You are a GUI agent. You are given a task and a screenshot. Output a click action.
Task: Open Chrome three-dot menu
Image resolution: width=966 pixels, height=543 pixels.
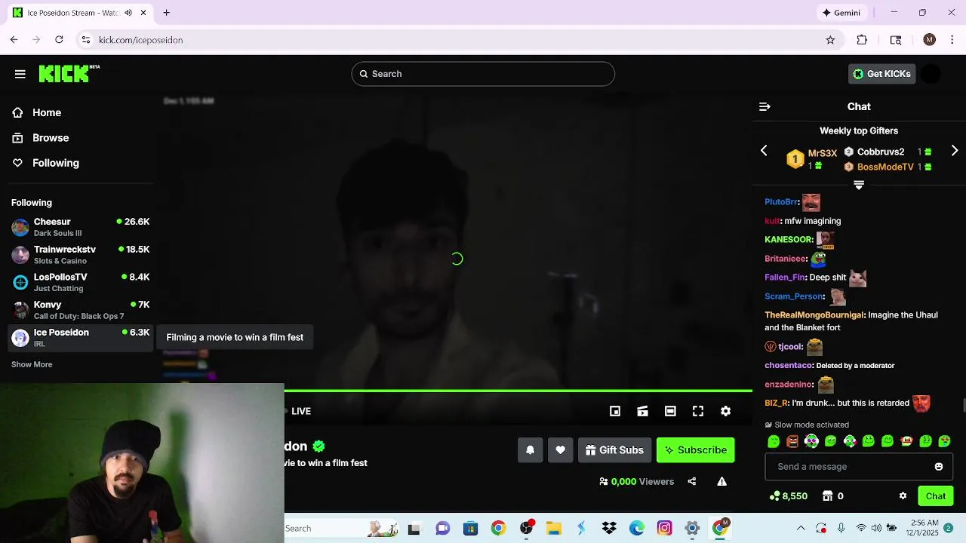[952, 40]
